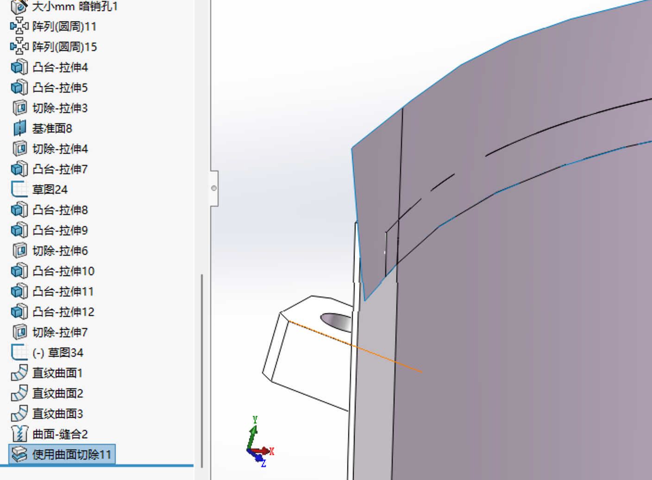The height and width of the screenshot is (480, 652).
Task: Click the 阵列(圆周)11 circular pattern icon
Action: pyautogui.click(x=19, y=26)
